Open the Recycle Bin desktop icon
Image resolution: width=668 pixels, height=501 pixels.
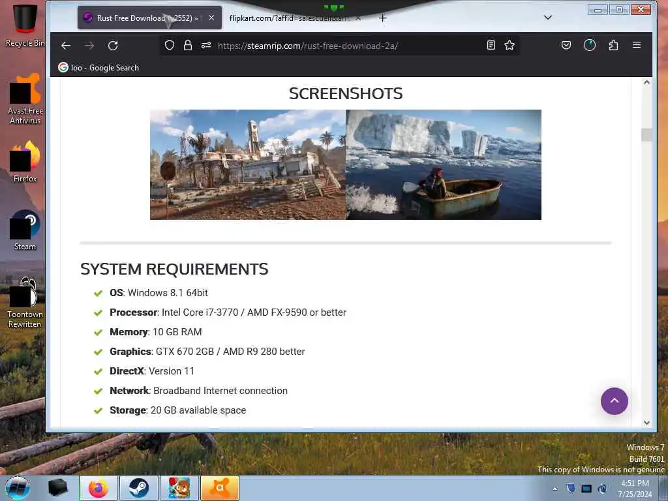[x=25, y=25]
